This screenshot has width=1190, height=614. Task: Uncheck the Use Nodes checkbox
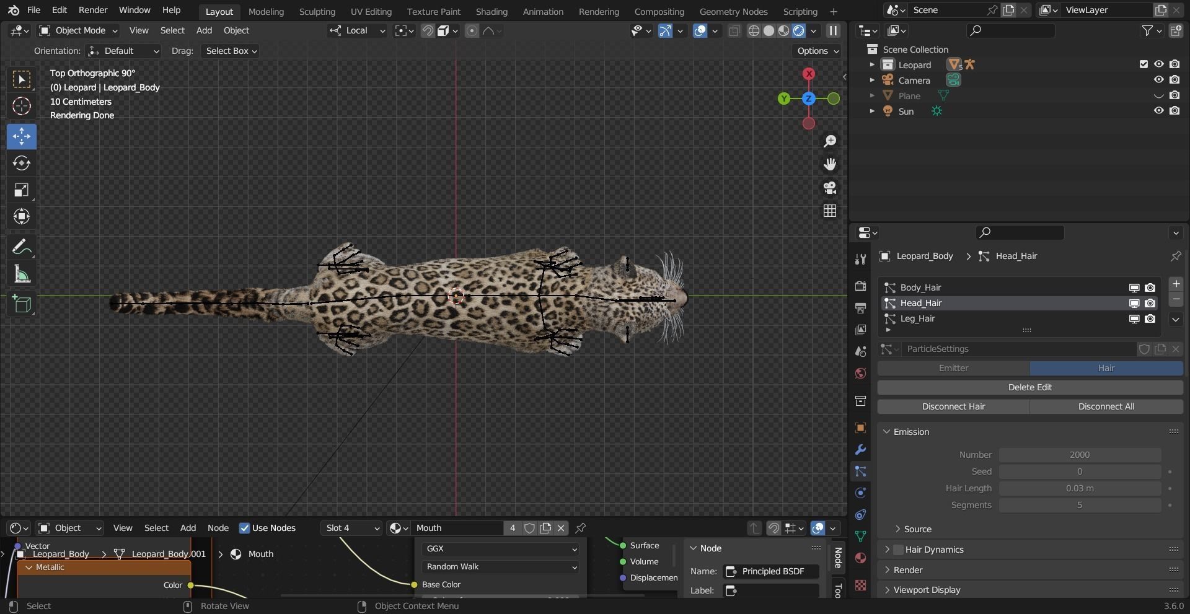[244, 528]
